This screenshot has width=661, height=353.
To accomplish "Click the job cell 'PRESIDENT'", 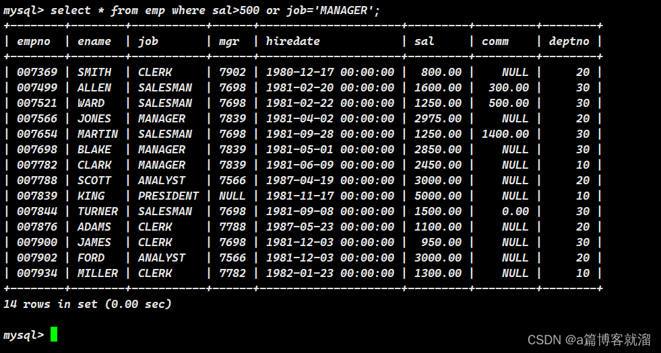I will click(x=168, y=196).
